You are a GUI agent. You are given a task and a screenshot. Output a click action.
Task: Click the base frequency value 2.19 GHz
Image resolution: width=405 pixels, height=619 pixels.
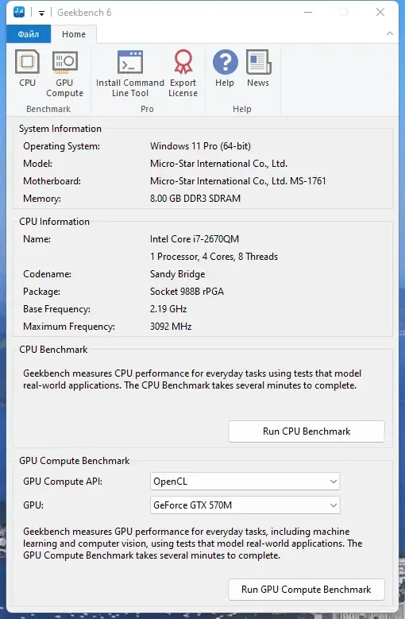(168, 309)
